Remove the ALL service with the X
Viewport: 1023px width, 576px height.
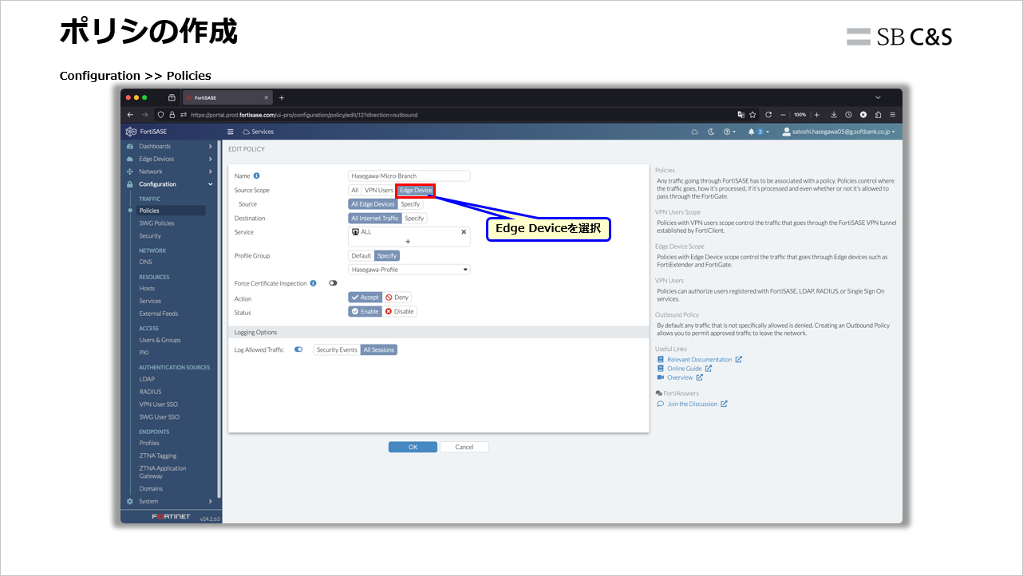464,232
